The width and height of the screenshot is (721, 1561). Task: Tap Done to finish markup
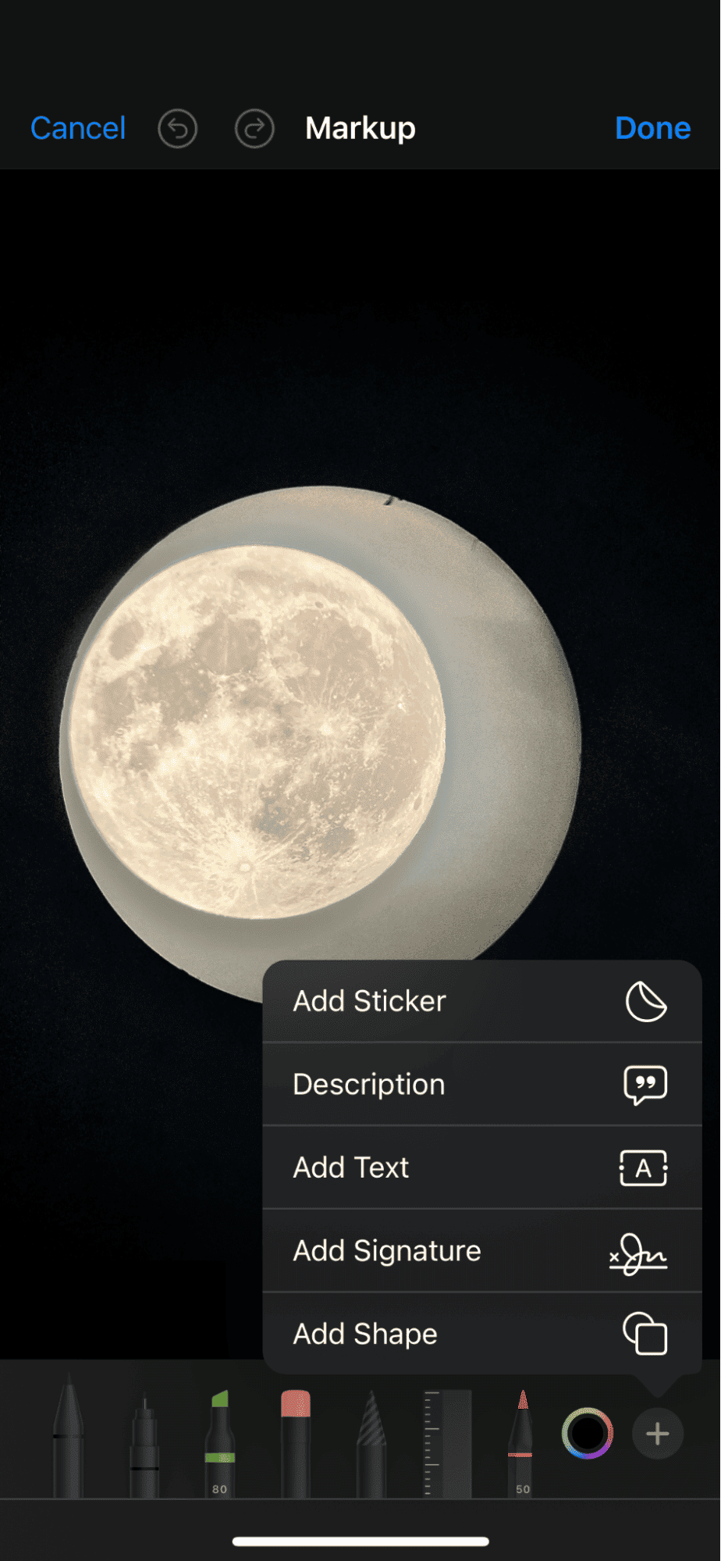(x=653, y=129)
